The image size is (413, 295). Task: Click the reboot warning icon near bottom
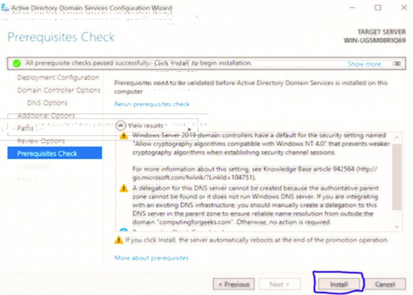(x=119, y=240)
